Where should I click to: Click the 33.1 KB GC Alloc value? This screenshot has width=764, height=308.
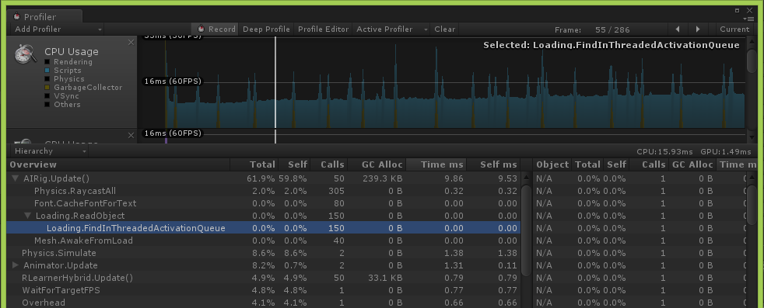pyautogui.click(x=385, y=278)
